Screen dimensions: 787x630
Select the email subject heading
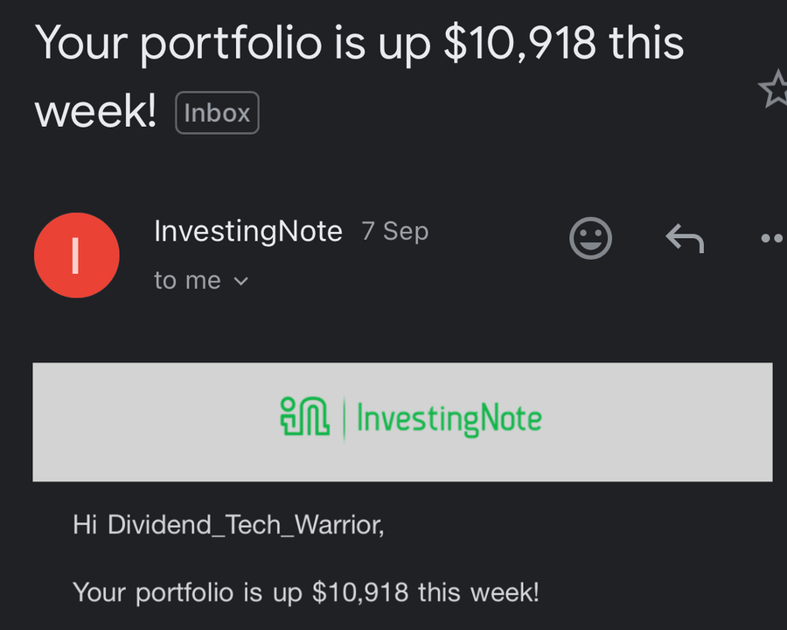(359, 76)
